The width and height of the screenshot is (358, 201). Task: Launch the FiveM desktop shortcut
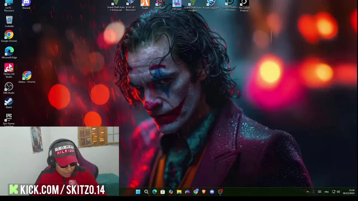(x=145, y=5)
